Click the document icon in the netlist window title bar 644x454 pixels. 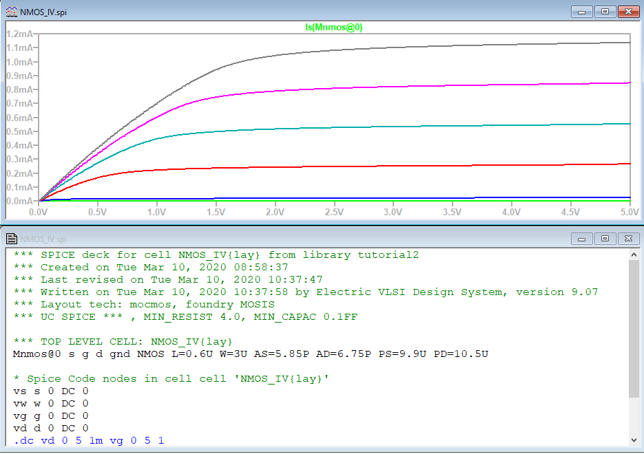[12, 239]
